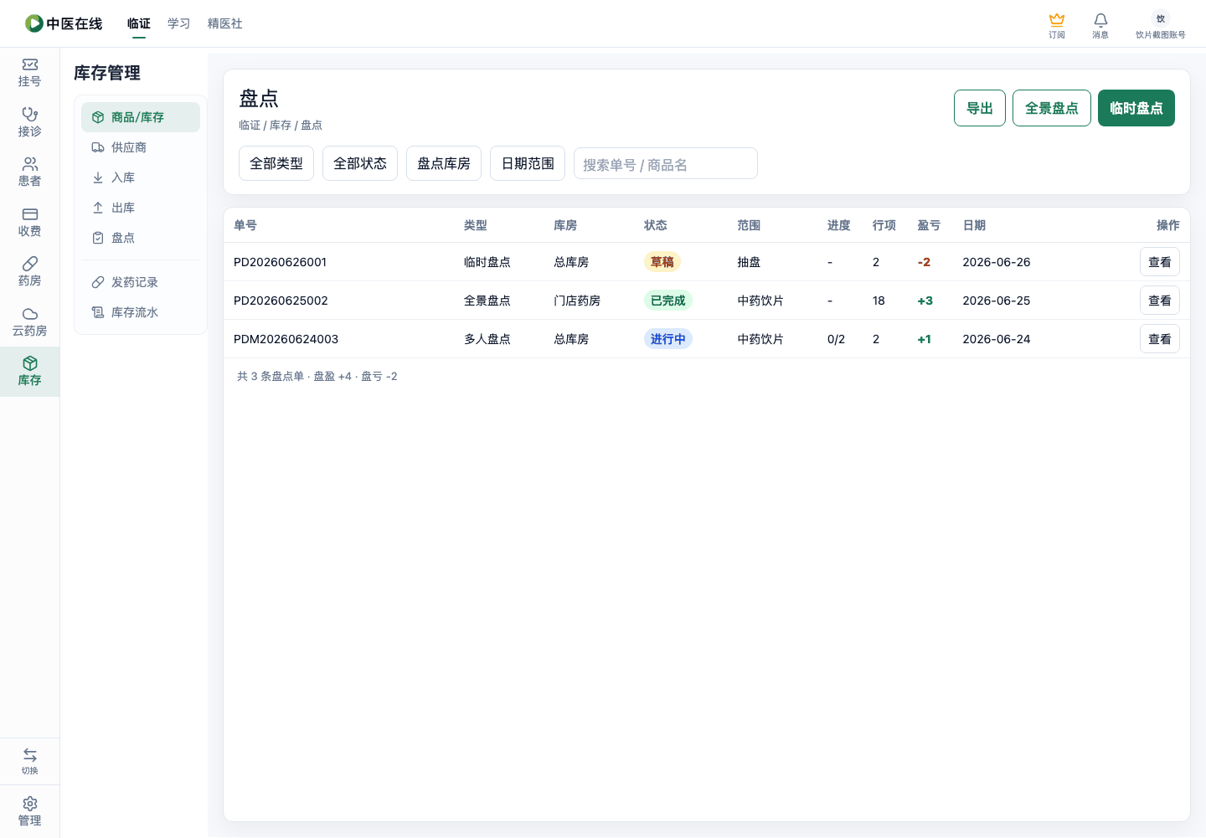The height and width of the screenshot is (838, 1206).
Task: Switch to the 精医社 top tab
Action: pyautogui.click(x=225, y=23)
